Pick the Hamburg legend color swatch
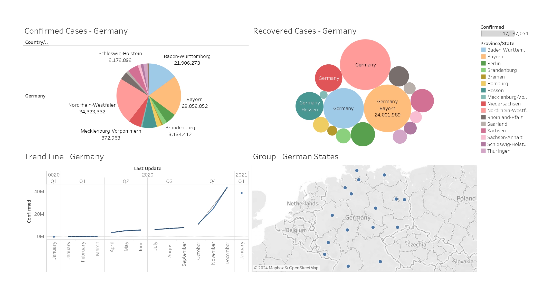The image size is (552, 295). click(x=483, y=84)
